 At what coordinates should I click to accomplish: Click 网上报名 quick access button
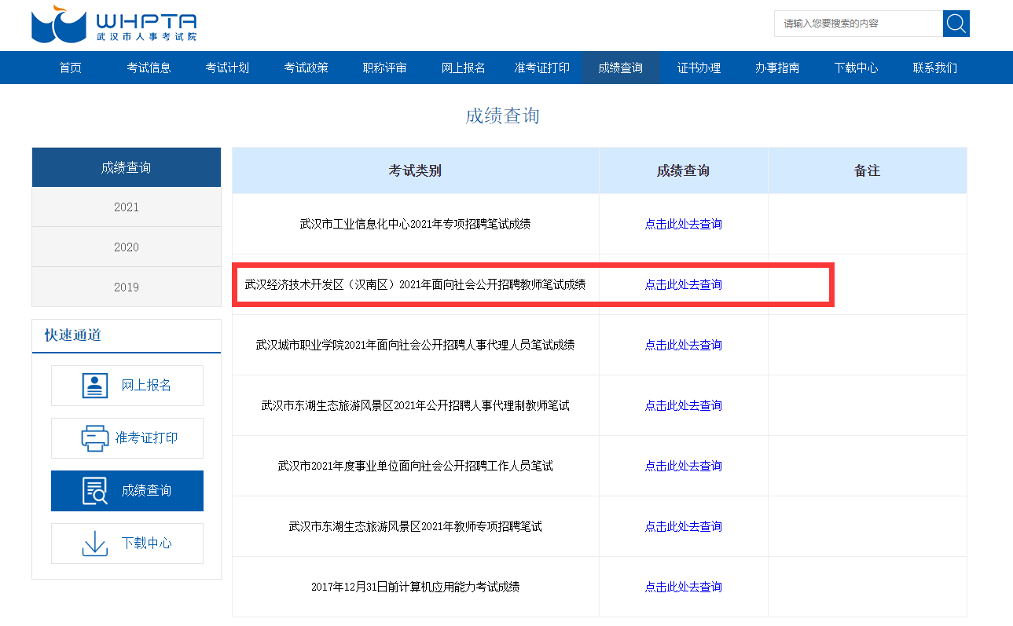click(127, 386)
